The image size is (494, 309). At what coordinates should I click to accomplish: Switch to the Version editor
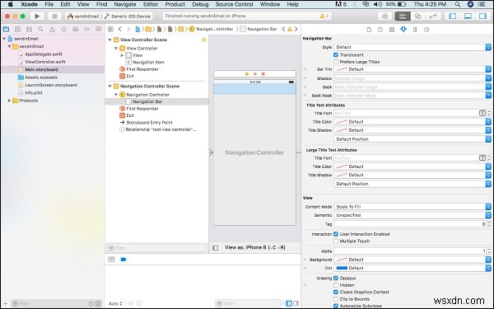(433, 16)
